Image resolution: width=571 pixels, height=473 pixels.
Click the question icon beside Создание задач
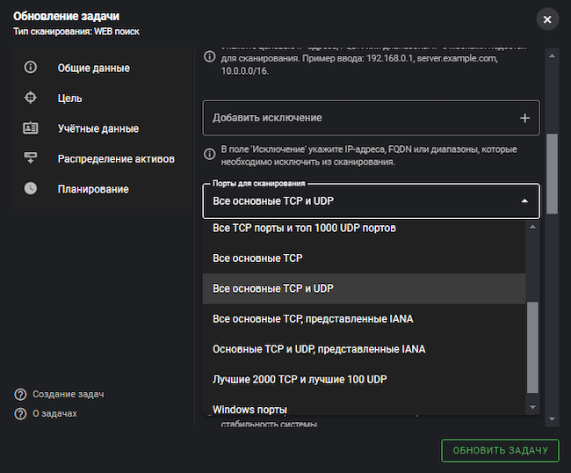20,395
